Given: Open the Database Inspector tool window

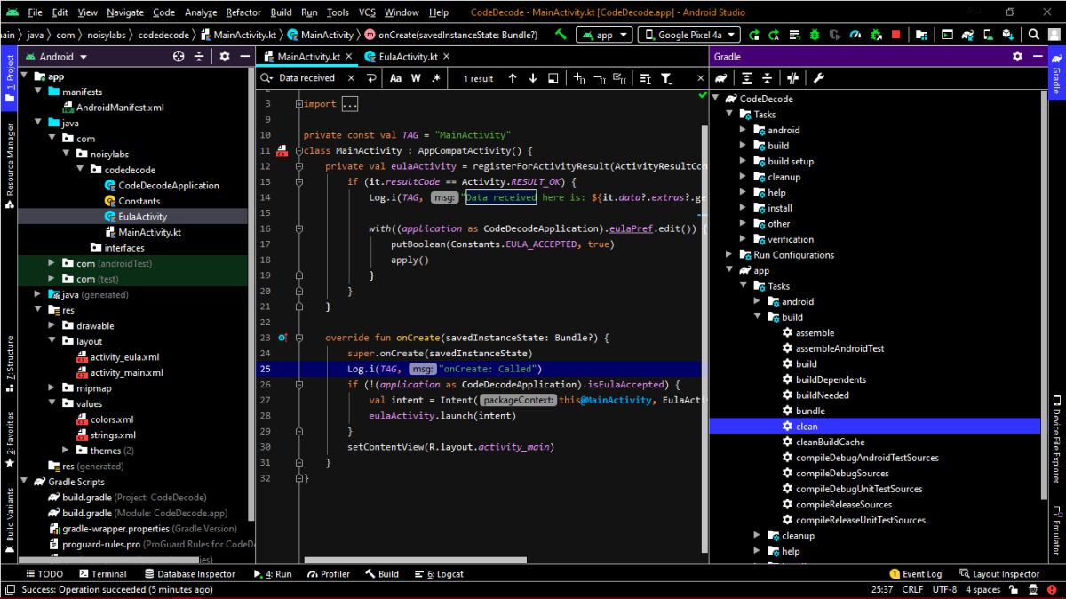Looking at the screenshot, I should tap(188, 574).
